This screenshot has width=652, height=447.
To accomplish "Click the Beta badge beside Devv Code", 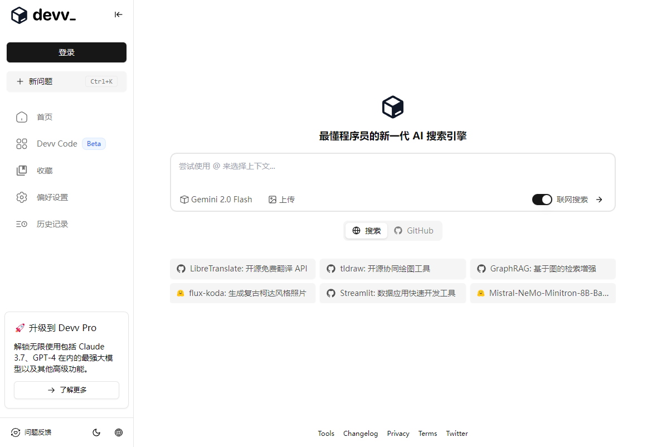I will click(x=94, y=144).
